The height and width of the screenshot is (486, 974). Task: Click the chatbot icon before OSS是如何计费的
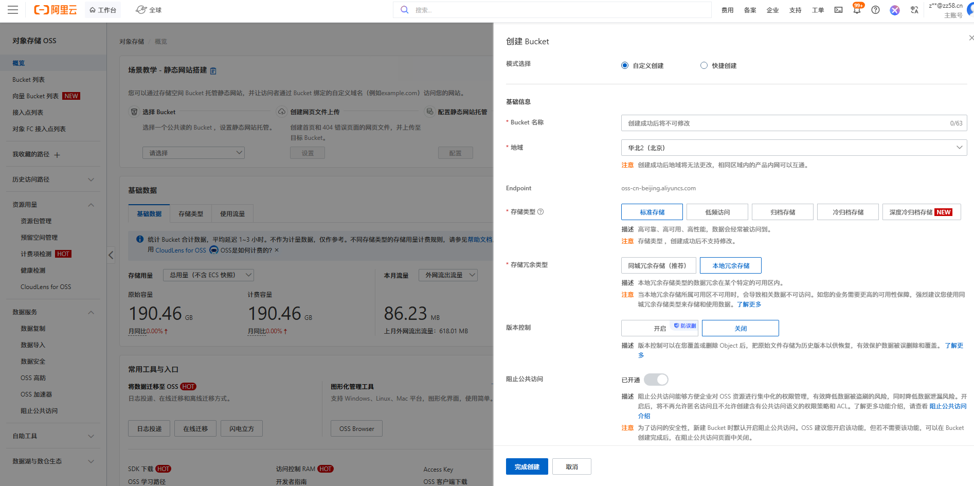213,250
